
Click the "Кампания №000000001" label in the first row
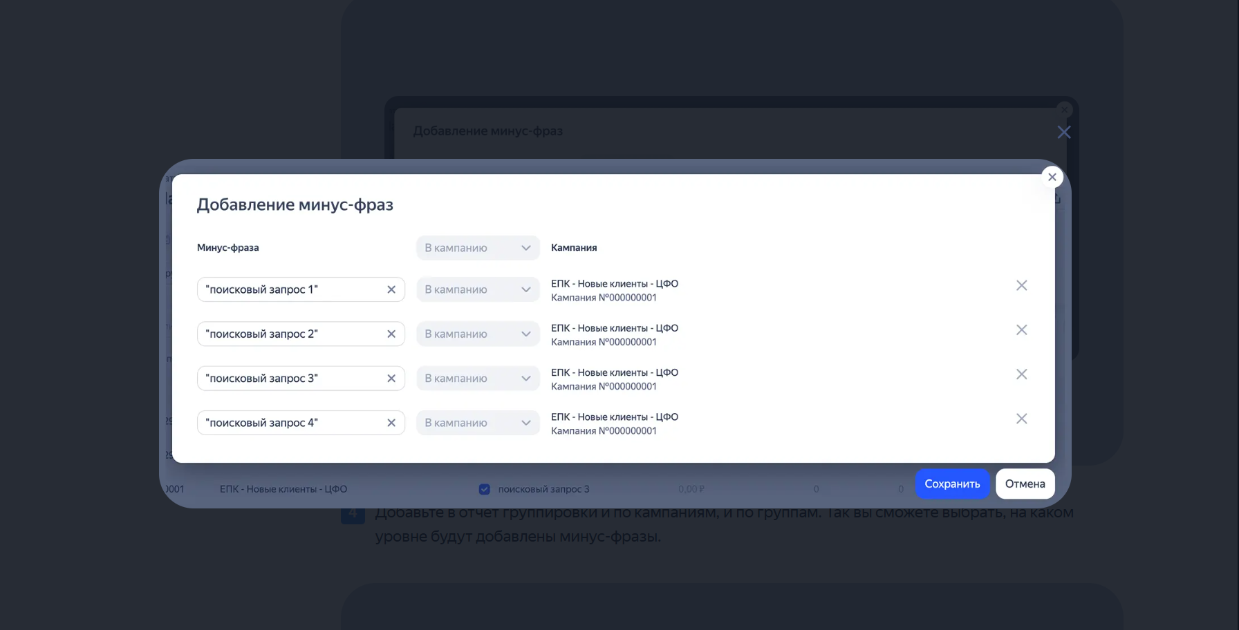[x=604, y=297]
